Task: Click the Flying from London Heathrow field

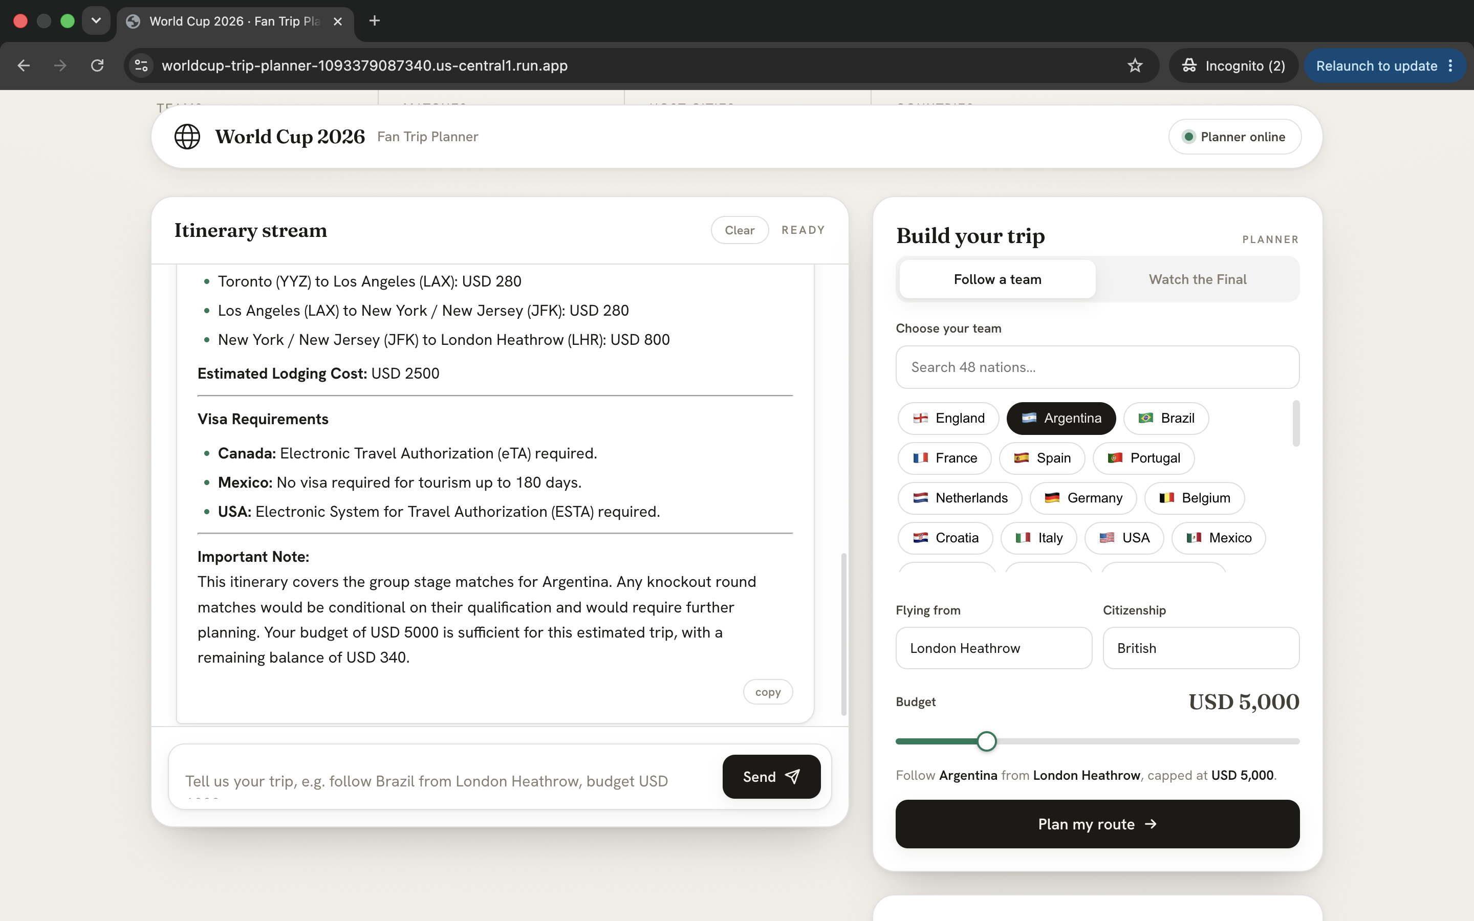Action: coord(993,648)
